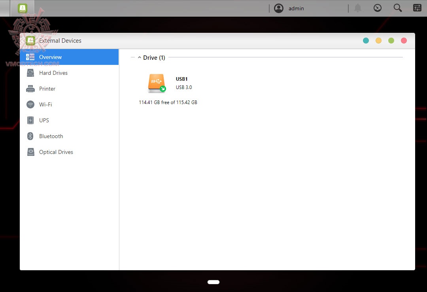Click the Drive (1) section heading

tap(154, 57)
